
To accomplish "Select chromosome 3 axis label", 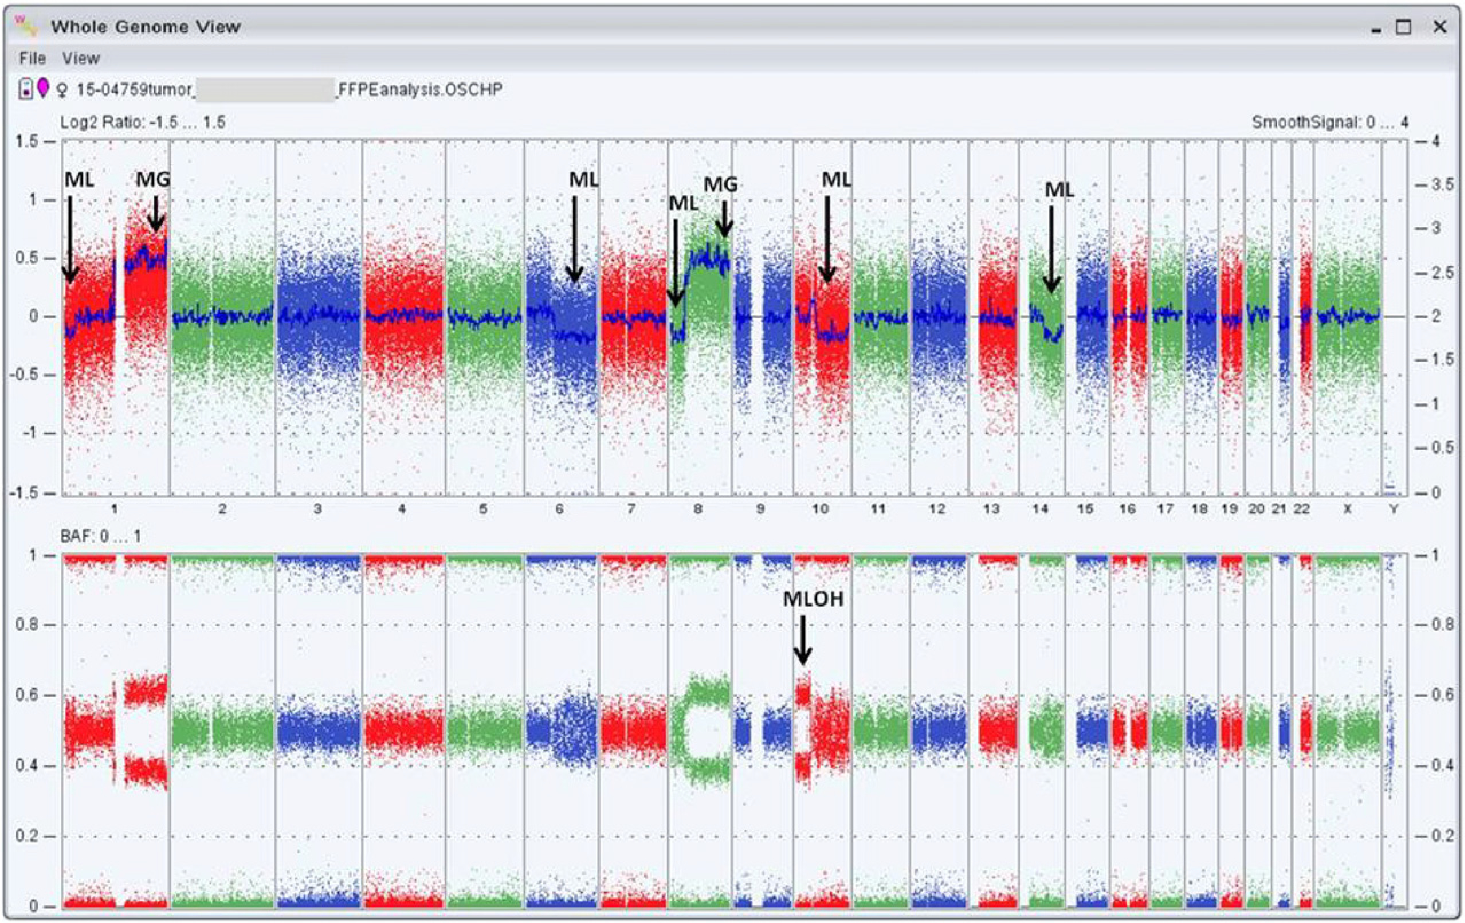I will [317, 509].
